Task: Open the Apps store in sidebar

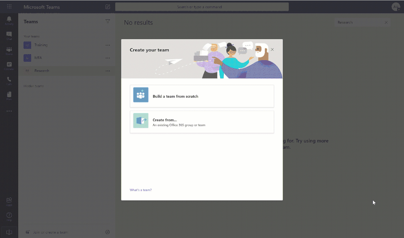Action: pos(9,202)
